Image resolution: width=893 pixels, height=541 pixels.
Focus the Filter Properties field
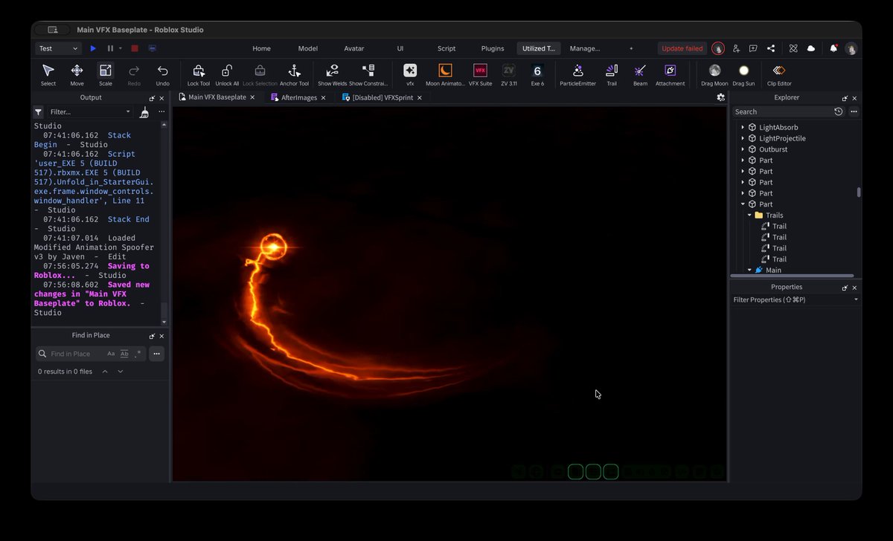click(794, 299)
